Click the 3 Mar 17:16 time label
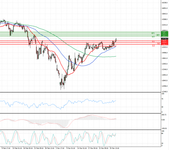169x150 pixels. point(60,148)
